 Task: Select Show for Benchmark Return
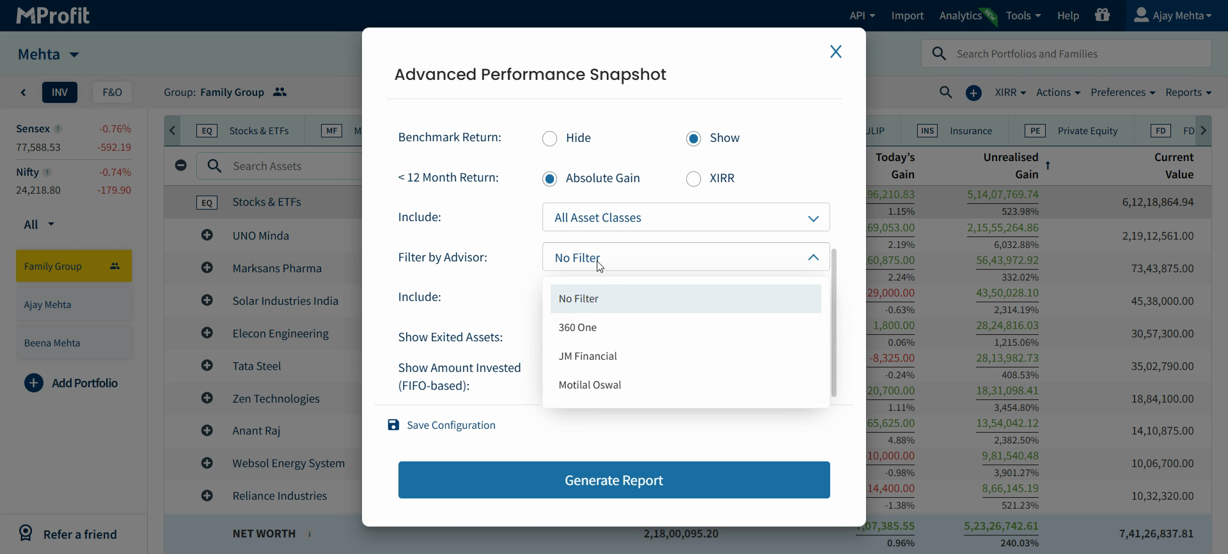693,139
